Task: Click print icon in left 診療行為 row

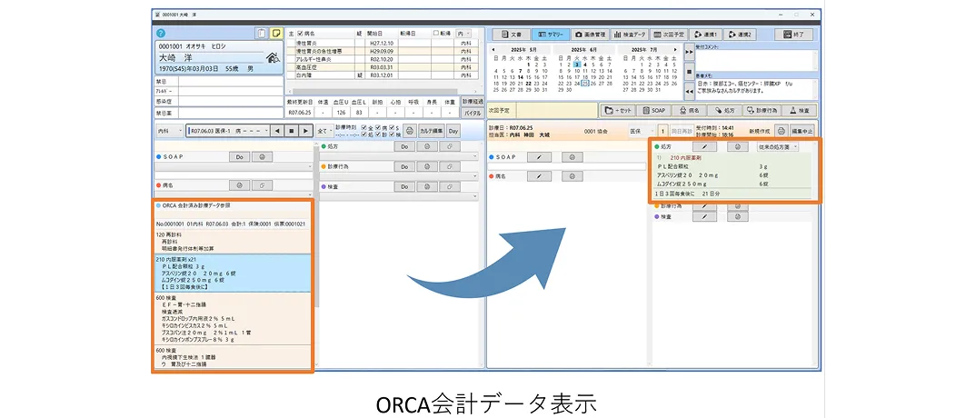Action: pos(426,166)
